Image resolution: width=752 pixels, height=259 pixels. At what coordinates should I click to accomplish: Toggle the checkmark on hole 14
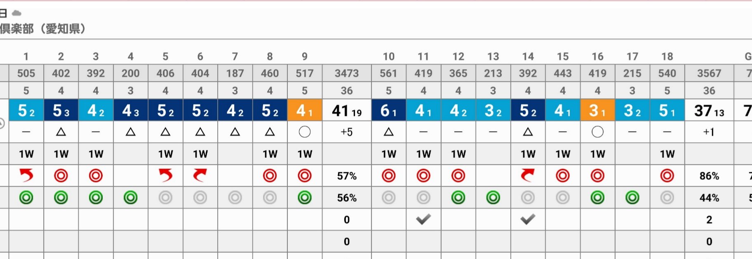pyautogui.click(x=528, y=220)
